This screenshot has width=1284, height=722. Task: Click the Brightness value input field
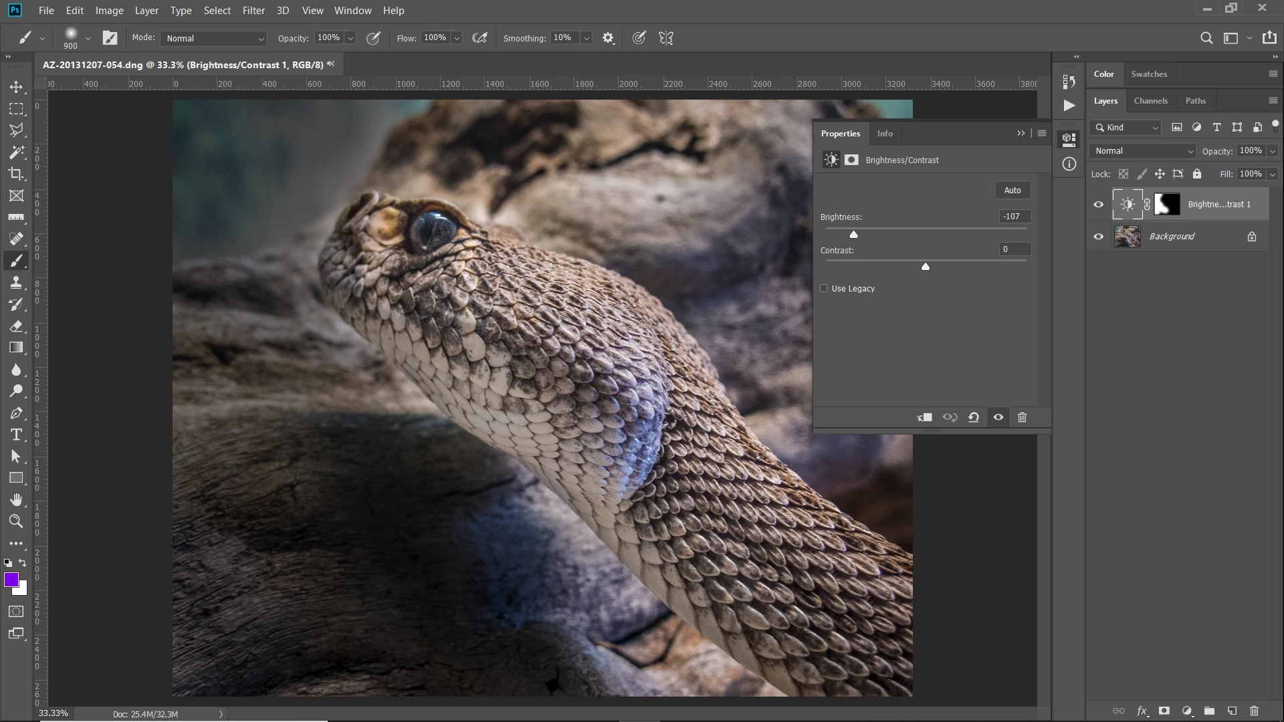1014,217
